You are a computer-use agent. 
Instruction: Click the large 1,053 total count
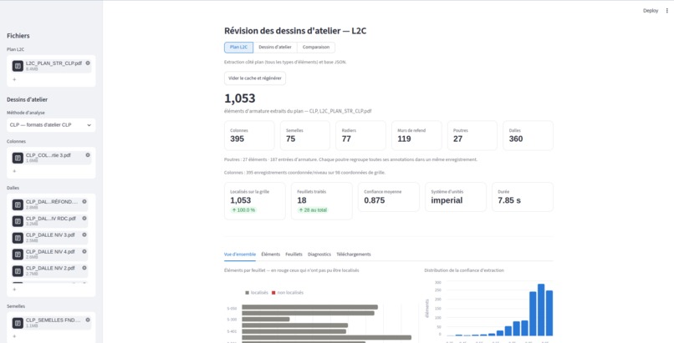240,98
